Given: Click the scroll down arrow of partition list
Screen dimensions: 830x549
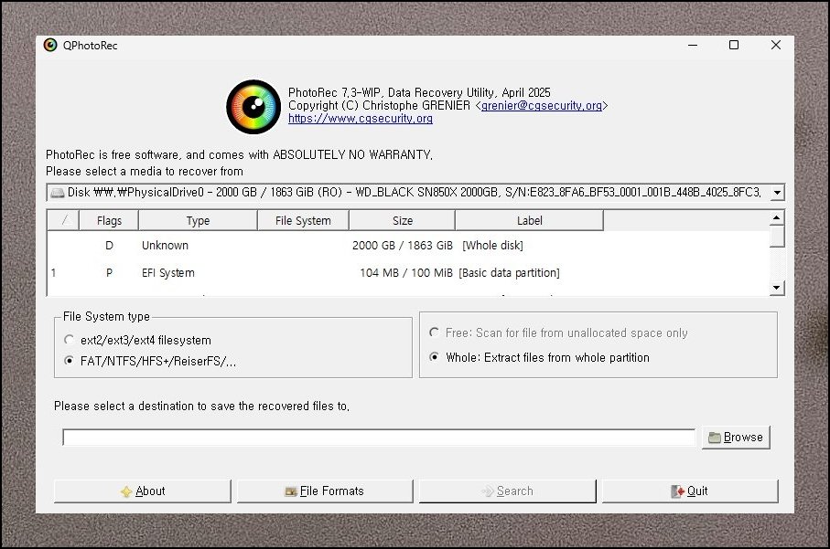Looking at the screenshot, I should coord(777,288).
